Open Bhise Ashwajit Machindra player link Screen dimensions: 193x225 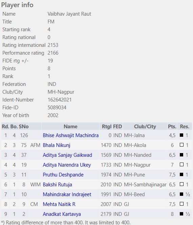click(x=70, y=135)
